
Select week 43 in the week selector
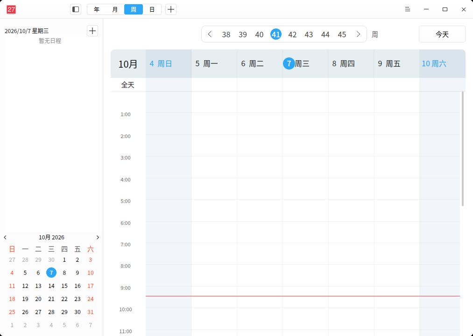pos(309,35)
